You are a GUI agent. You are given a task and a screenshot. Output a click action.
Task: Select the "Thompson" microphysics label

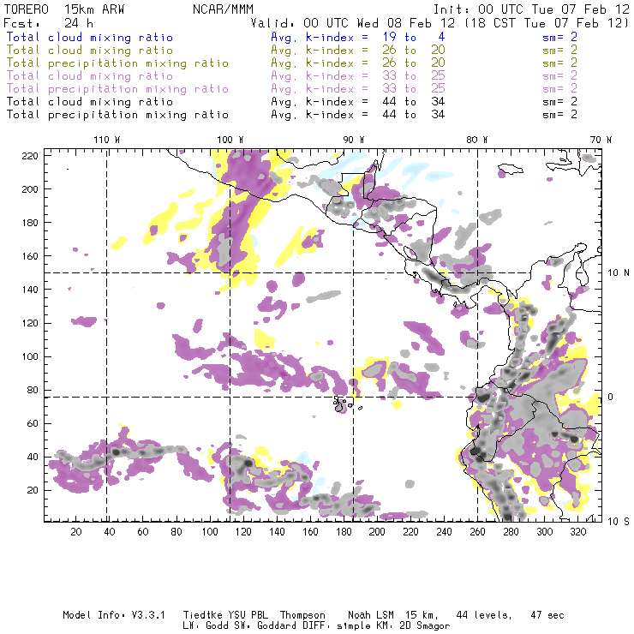click(302, 615)
